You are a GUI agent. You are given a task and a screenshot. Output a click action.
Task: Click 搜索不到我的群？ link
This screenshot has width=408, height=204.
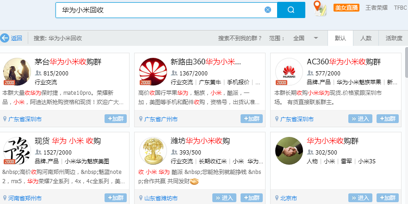[240, 38]
